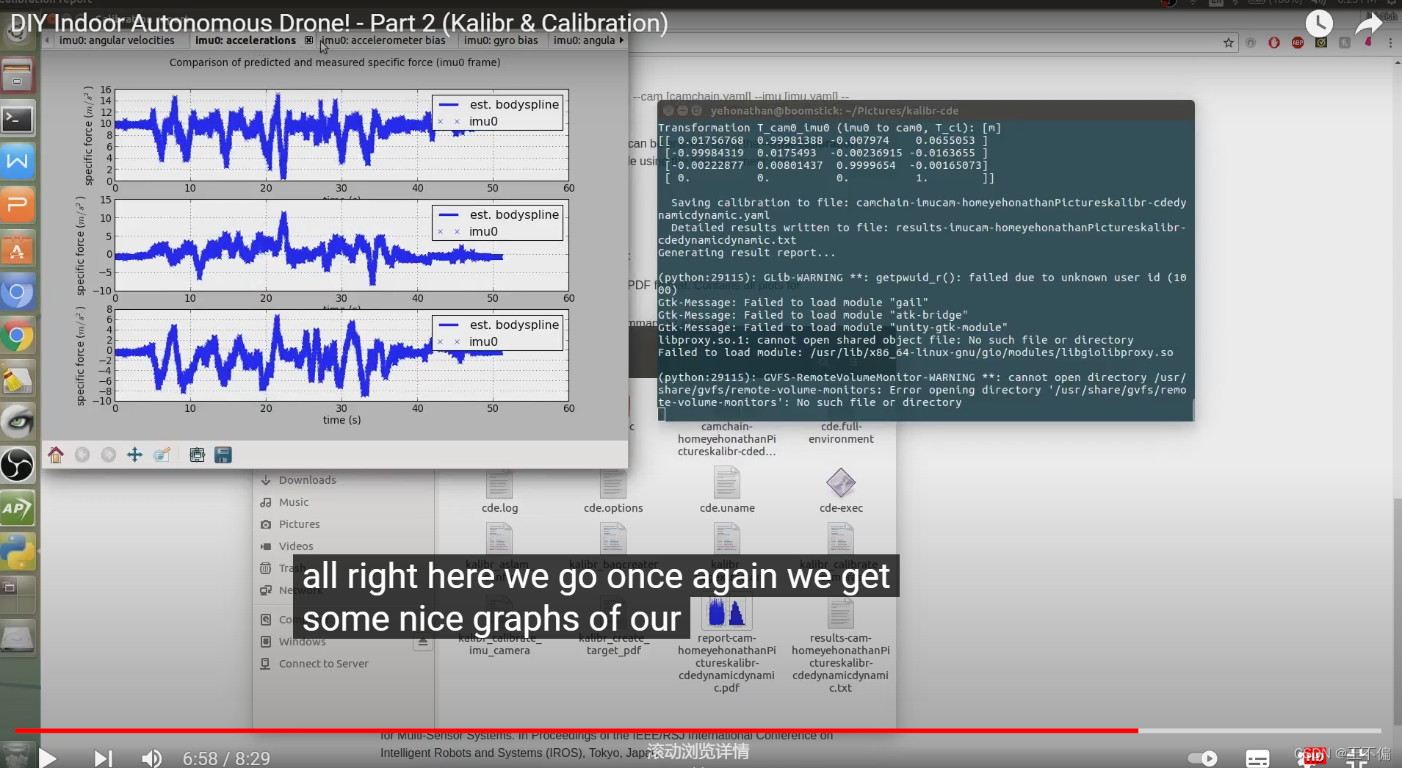Click the matplotlib Back view arrow
Screen dimensions: 1402x768
click(82, 455)
